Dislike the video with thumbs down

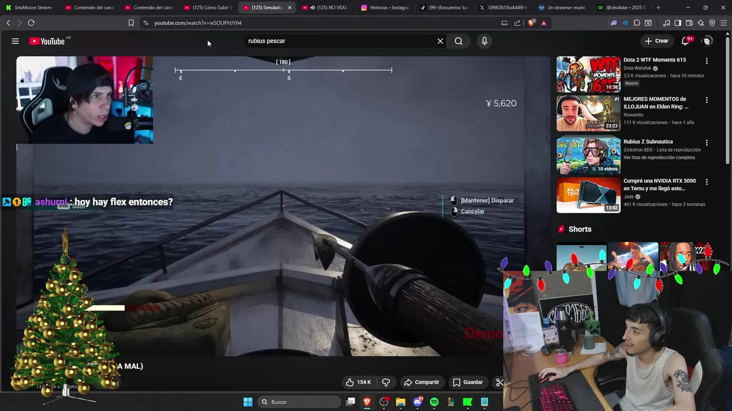(386, 382)
